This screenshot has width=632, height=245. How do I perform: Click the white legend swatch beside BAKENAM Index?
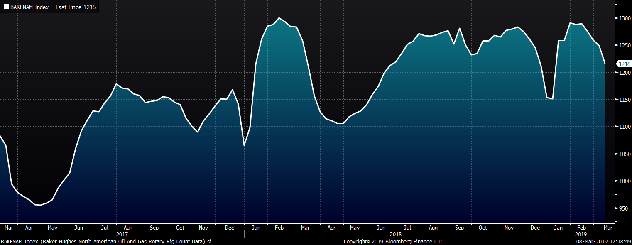6,7
